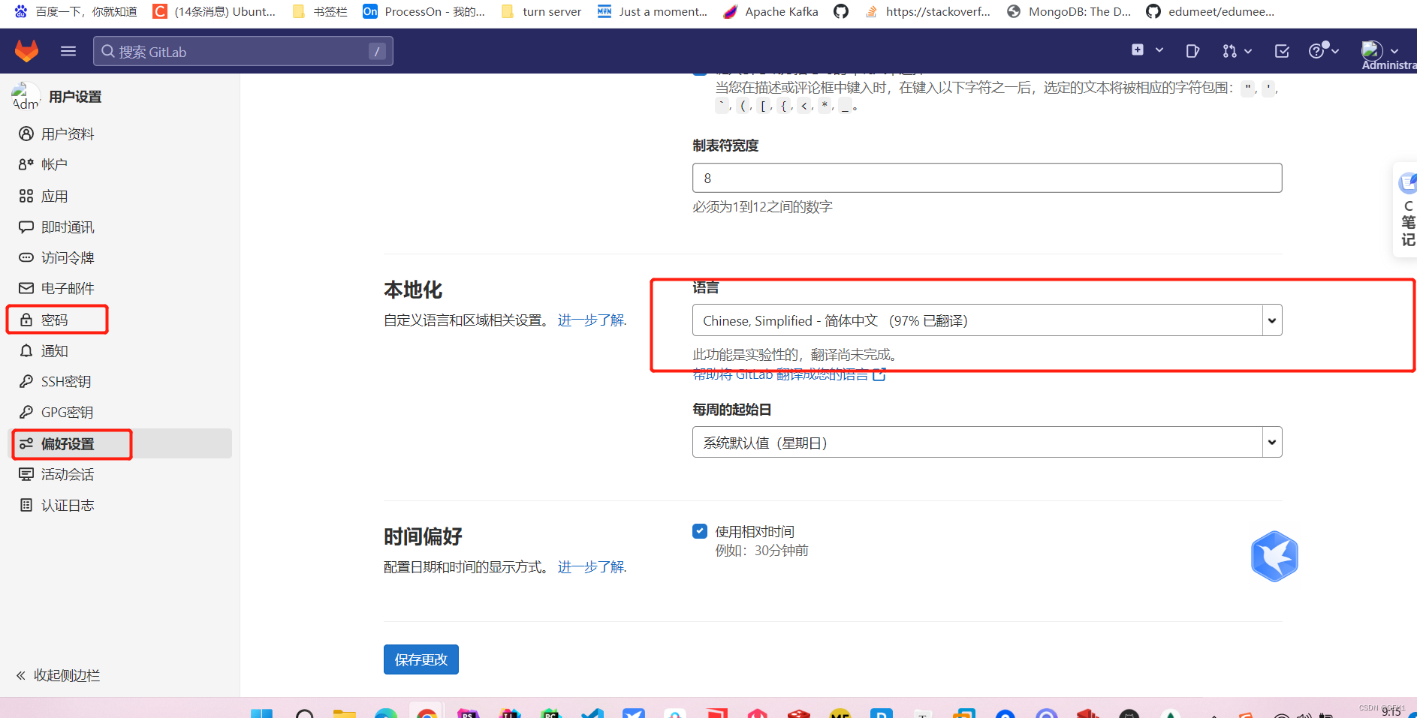The image size is (1417, 718).
Task: Open 活动会话 from the sidebar
Action: click(x=68, y=474)
